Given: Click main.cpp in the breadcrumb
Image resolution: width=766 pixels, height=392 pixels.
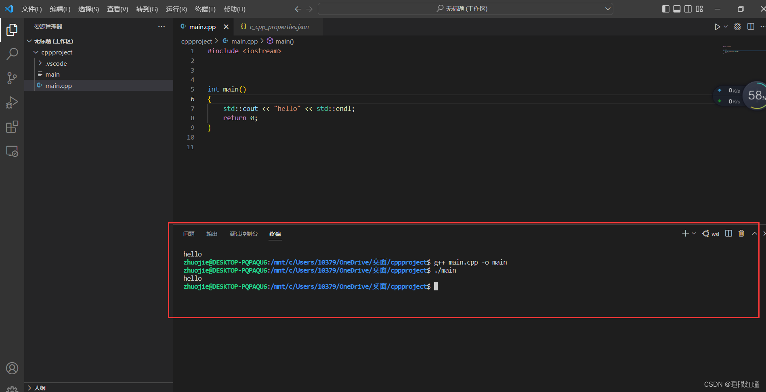Looking at the screenshot, I should [x=244, y=41].
